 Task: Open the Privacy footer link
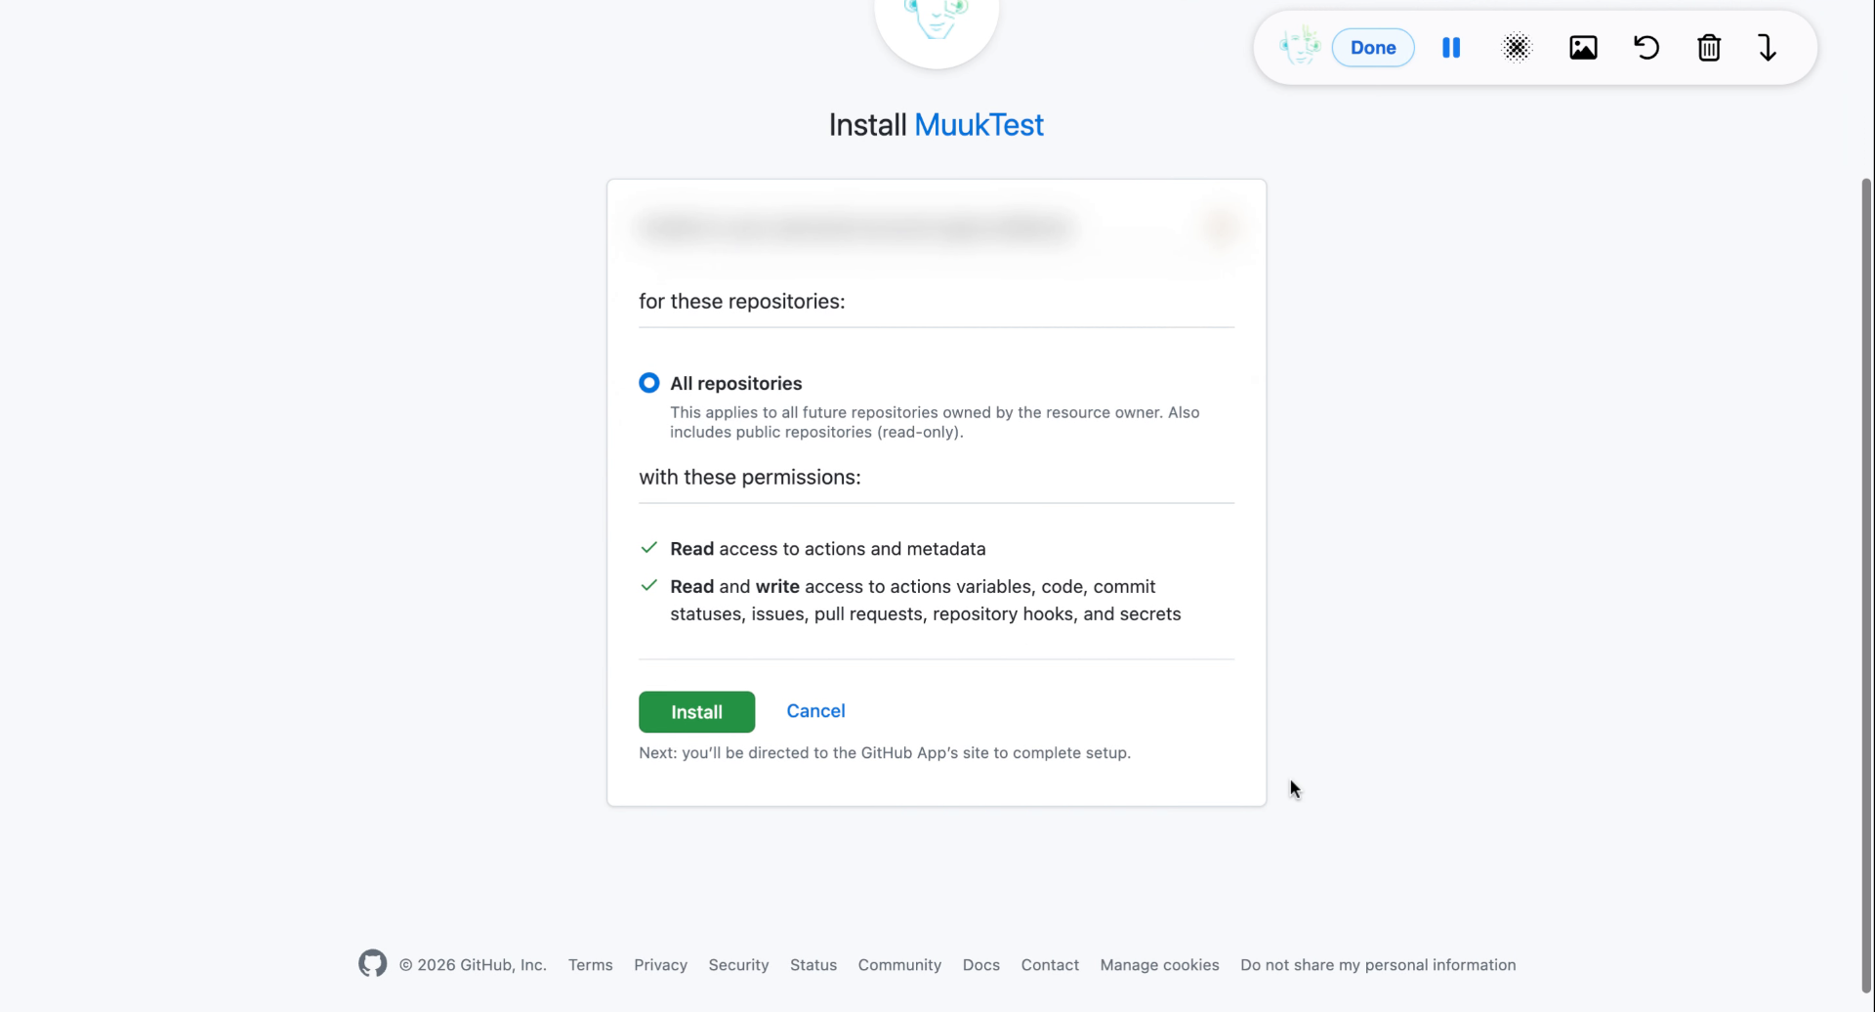660,965
